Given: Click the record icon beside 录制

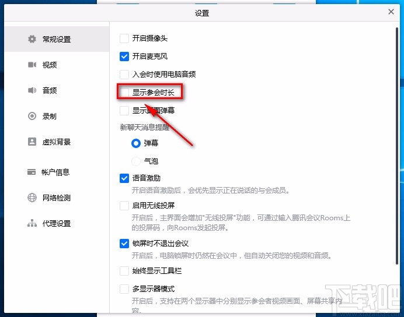Looking at the screenshot, I should 32,116.
